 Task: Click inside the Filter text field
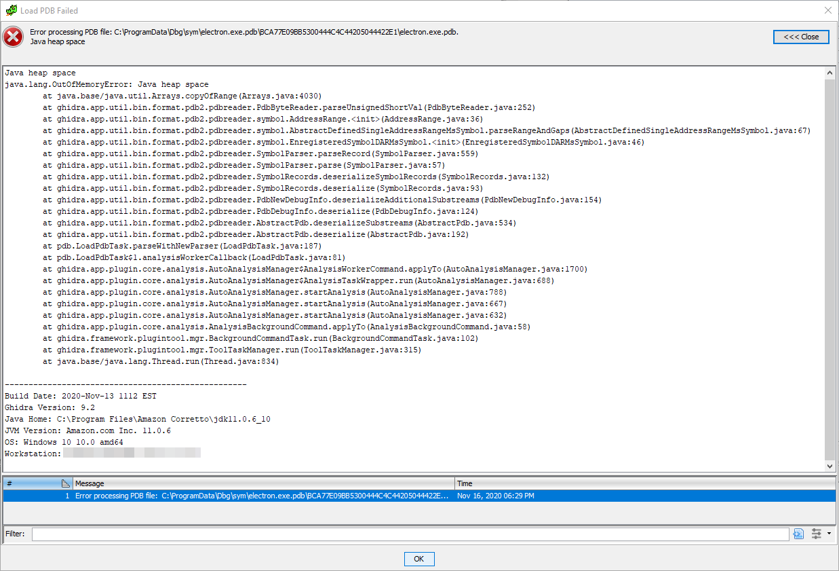coord(407,534)
